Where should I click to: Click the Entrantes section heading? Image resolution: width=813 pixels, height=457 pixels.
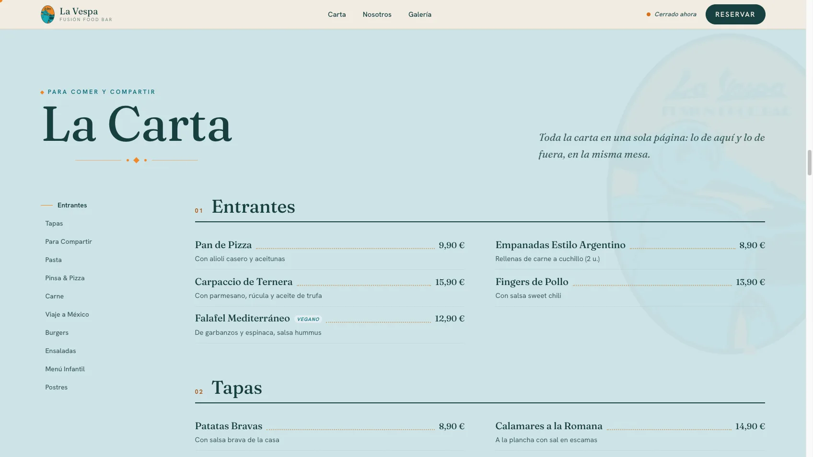tap(253, 206)
